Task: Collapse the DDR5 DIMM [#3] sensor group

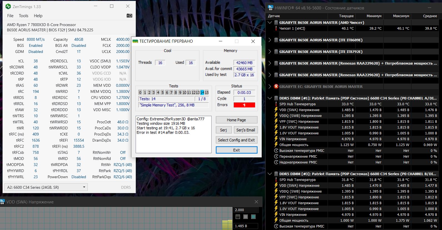Action: pos(269,174)
